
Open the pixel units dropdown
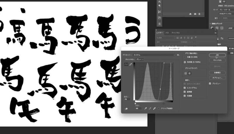[x=231, y=28]
